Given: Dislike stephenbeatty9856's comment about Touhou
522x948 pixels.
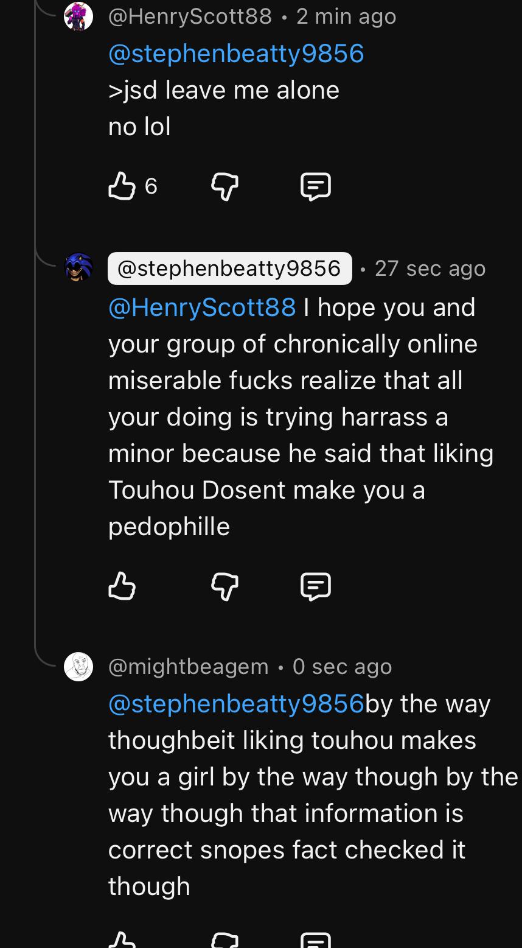Looking at the screenshot, I should [x=224, y=587].
